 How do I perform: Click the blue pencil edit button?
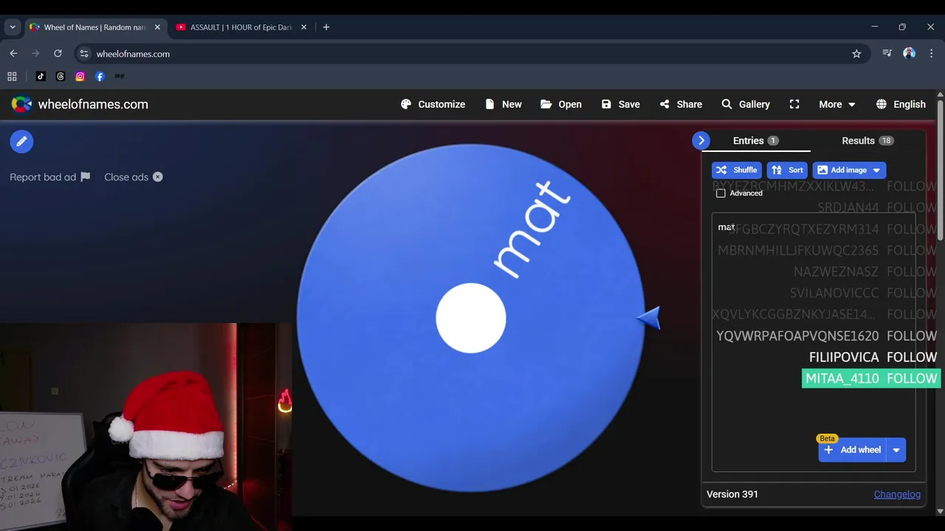[21, 141]
